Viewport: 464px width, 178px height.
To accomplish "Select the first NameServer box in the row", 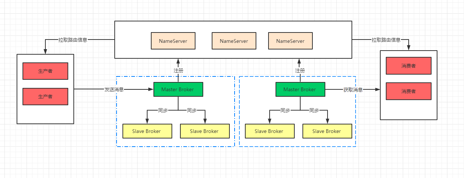I will 173,41.
